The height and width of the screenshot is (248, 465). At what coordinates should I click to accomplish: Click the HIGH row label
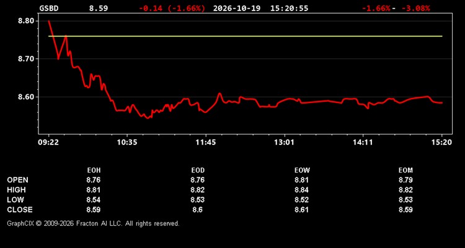tap(16, 190)
